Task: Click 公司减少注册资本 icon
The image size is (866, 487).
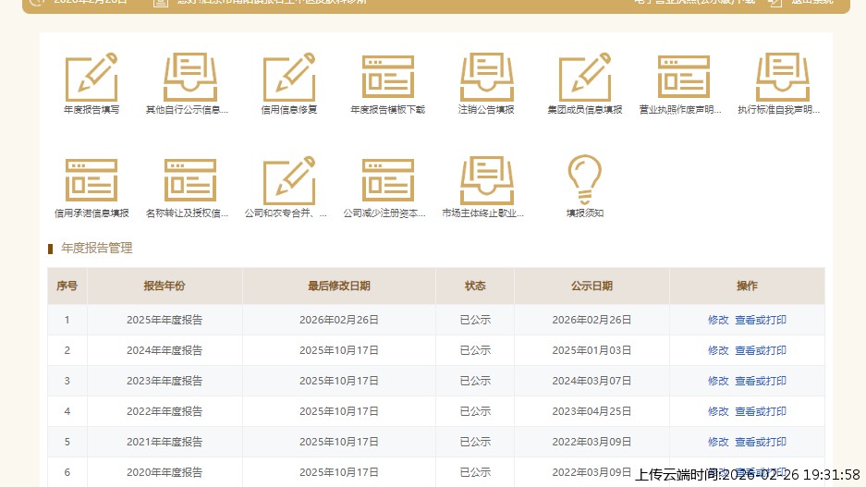Action: coord(387,181)
